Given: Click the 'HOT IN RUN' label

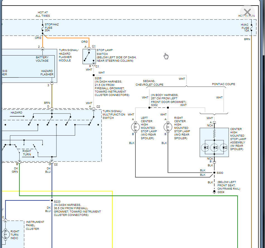Looking at the screenshot, I should 246,16.
